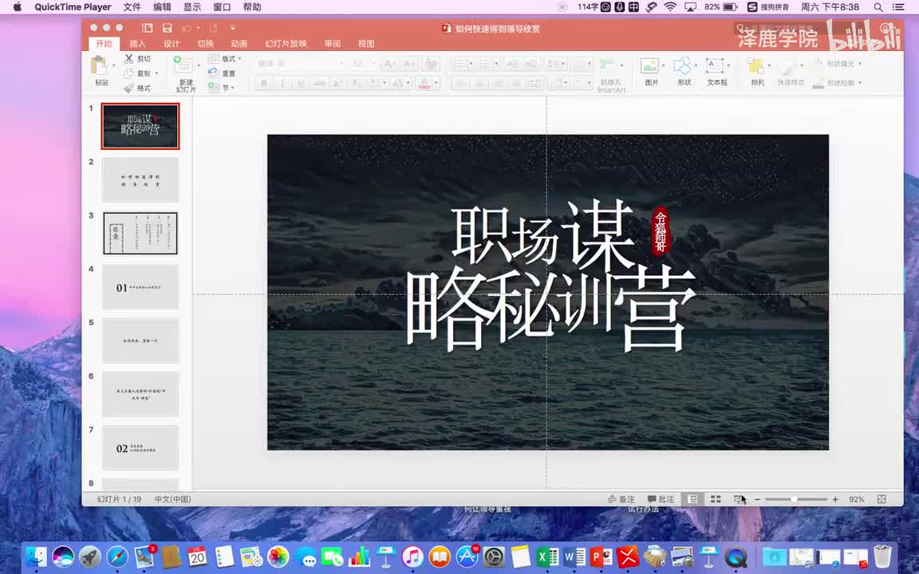Click the Paste clipboard icon
The height and width of the screenshot is (574, 919).
[x=99, y=65]
